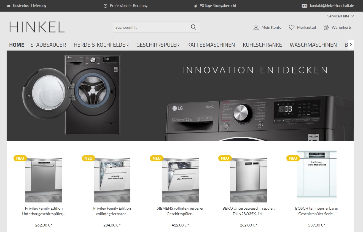The width and height of the screenshot is (363, 232).
Task: Click the LG Innovation Entdecken banner
Action: pyautogui.click(x=180, y=96)
